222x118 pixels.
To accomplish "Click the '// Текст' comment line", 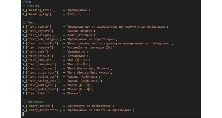I will [x=29, y=22].
